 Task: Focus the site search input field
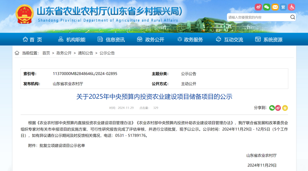pos(258,17)
